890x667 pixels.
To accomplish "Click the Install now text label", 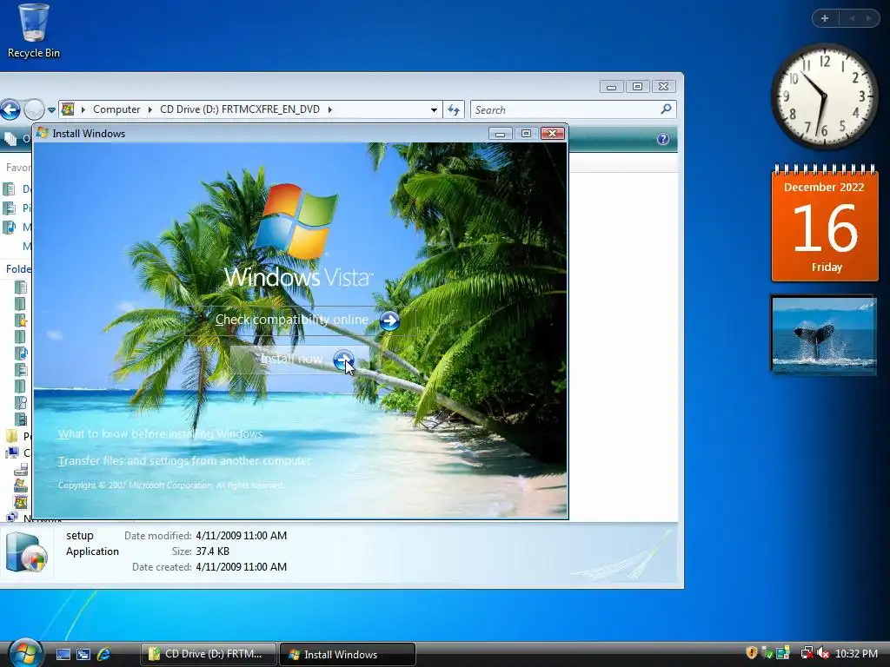I will point(291,359).
